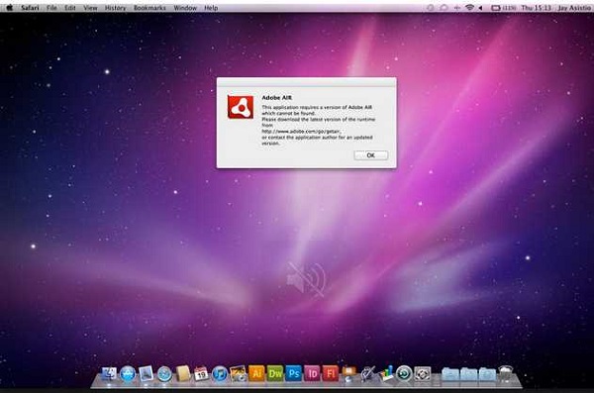Image resolution: width=594 pixels, height=393 pixels.
Task: Open the File menu
Action: 51,8
